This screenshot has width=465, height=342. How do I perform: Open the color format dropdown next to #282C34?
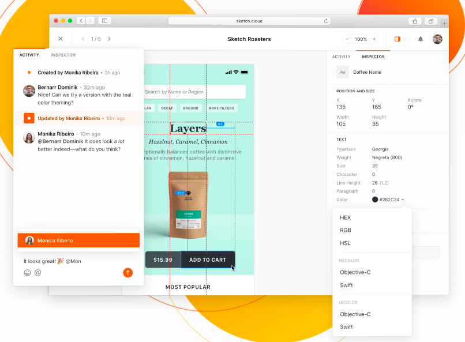[x=403, y=200]
